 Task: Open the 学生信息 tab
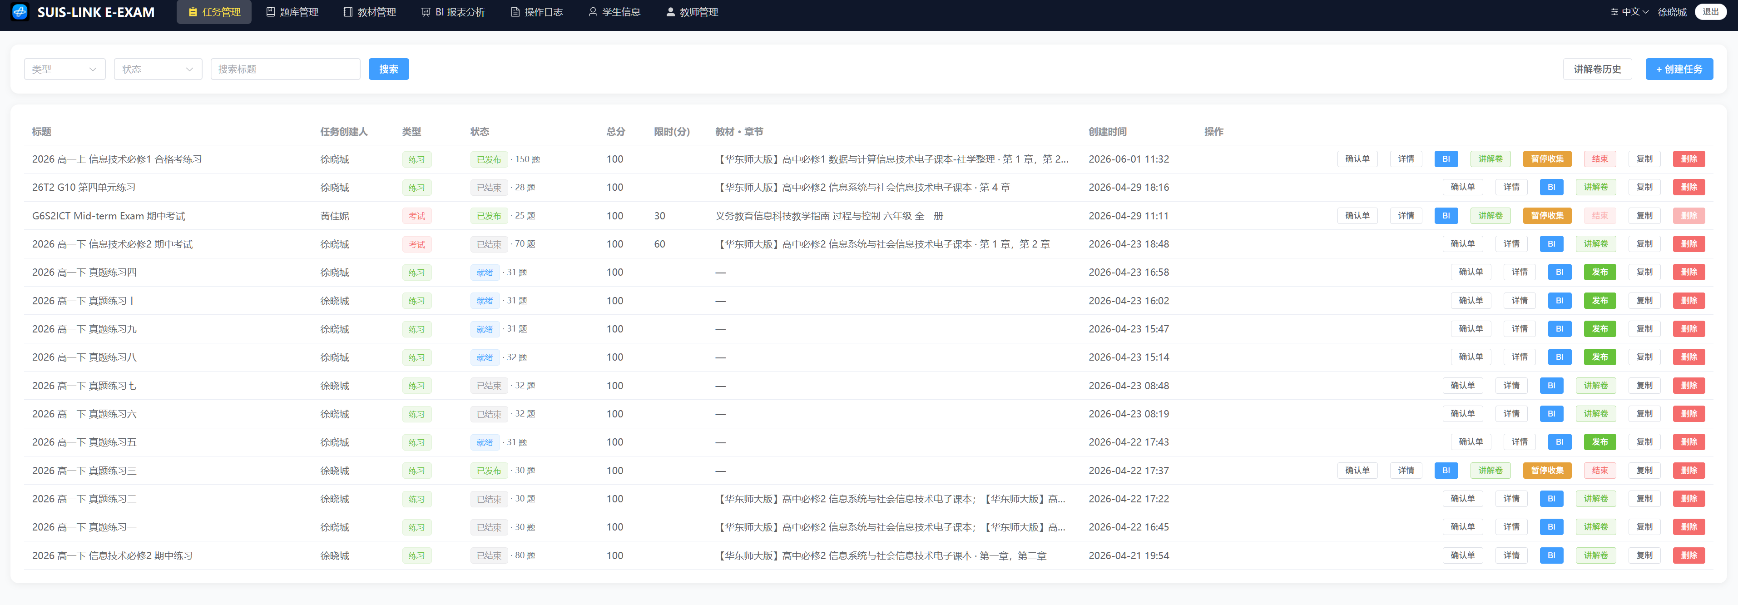pyautogui.click(x=614, y=12)
